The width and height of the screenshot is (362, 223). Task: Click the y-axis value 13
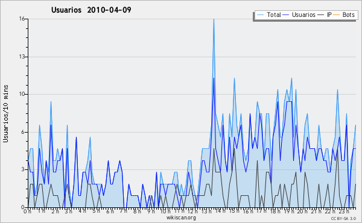click(x=22, y=57)
